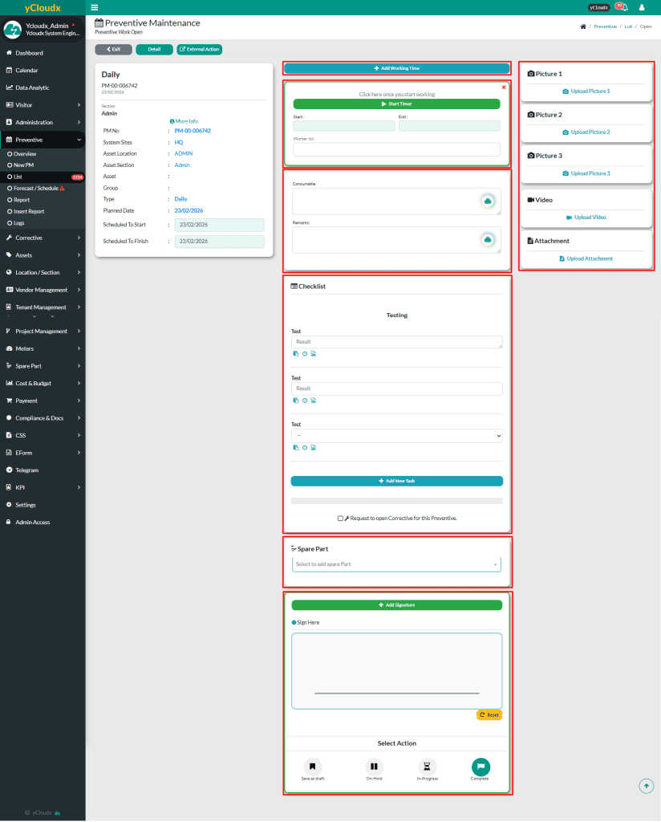Click the Save as draft bookmark icon
This screenshot has width=661, height=822.
(x=313, y=766)
